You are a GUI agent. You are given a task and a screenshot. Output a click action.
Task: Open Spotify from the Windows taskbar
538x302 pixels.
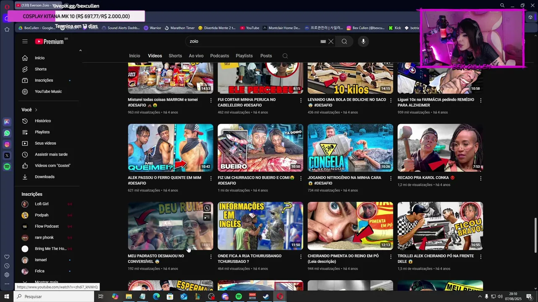click(x=239, y=297)
